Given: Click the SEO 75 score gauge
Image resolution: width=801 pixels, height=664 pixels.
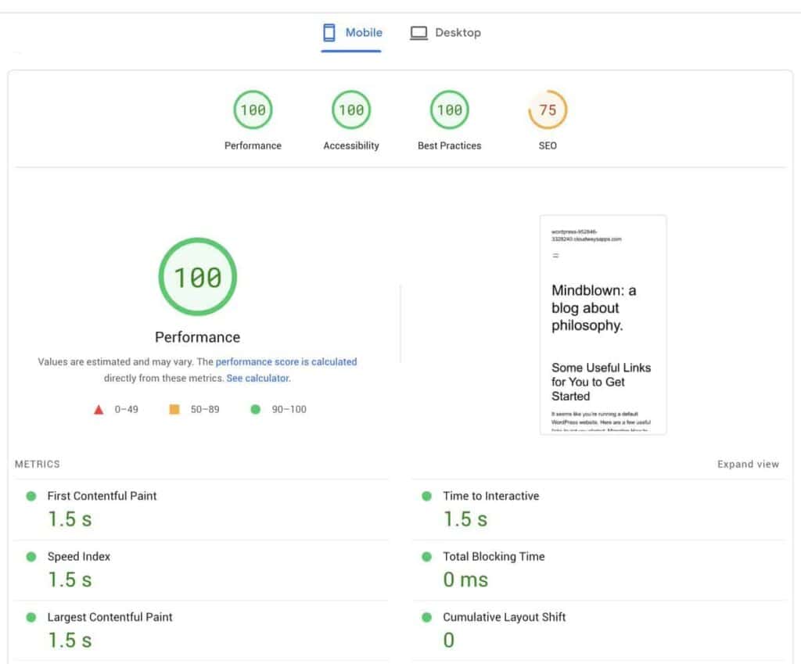Looking at the screenshot, I should pos(548,110).
